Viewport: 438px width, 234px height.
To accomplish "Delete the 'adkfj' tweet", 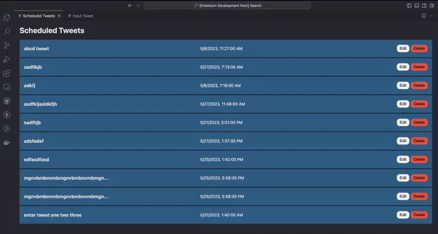I will pos(419,85).
